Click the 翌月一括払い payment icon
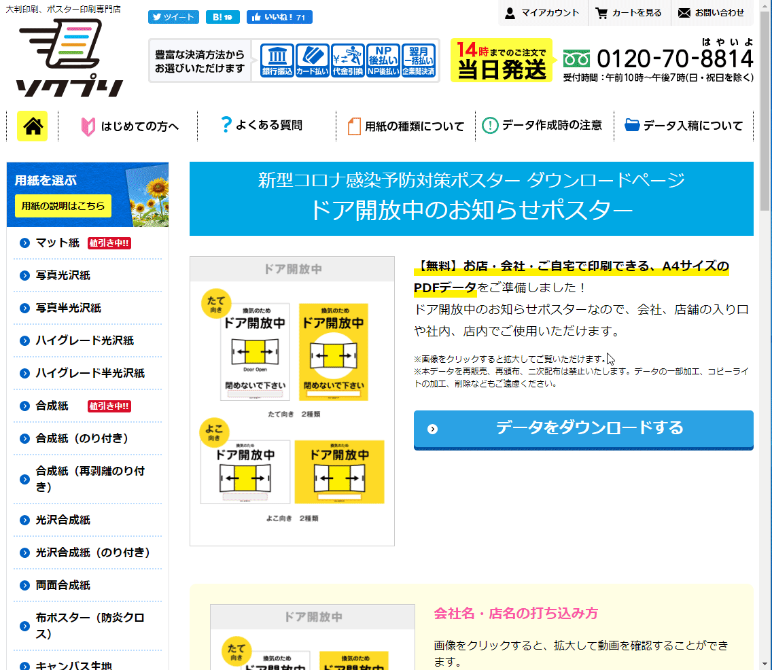Image resolution: width=772 pixels, height=670 pixels. tap(419, 60)
